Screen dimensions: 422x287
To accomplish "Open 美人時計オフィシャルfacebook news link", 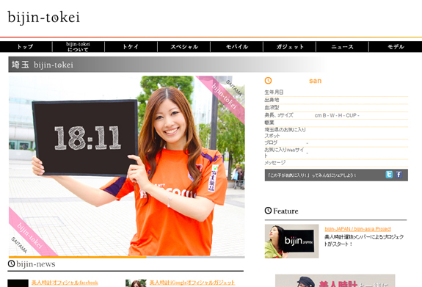I will click(x=65, y=283).
